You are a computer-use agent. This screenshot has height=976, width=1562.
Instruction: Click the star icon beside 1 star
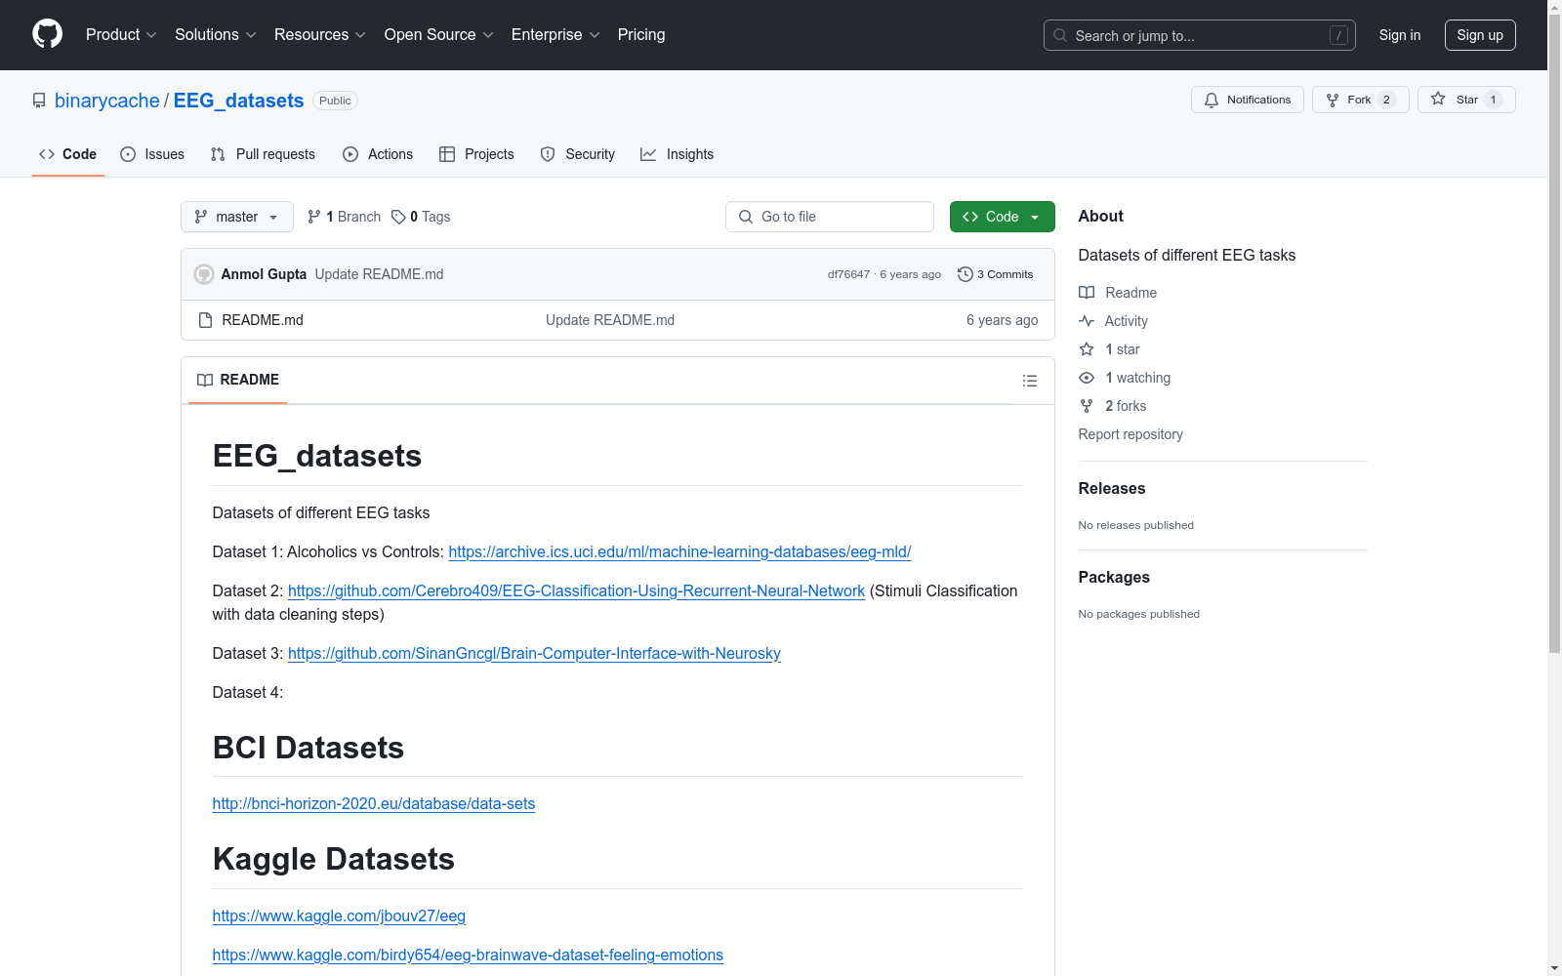pyautogui.click(x=1087, y=349)
